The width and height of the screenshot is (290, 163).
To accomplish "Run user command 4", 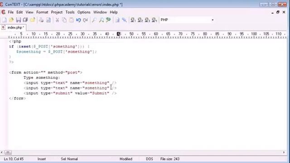I will point(155,20).
